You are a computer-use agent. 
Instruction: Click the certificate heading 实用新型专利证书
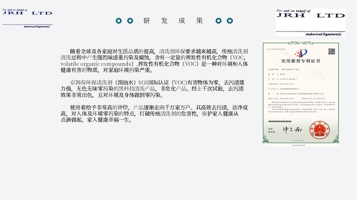tap(301, 61)
